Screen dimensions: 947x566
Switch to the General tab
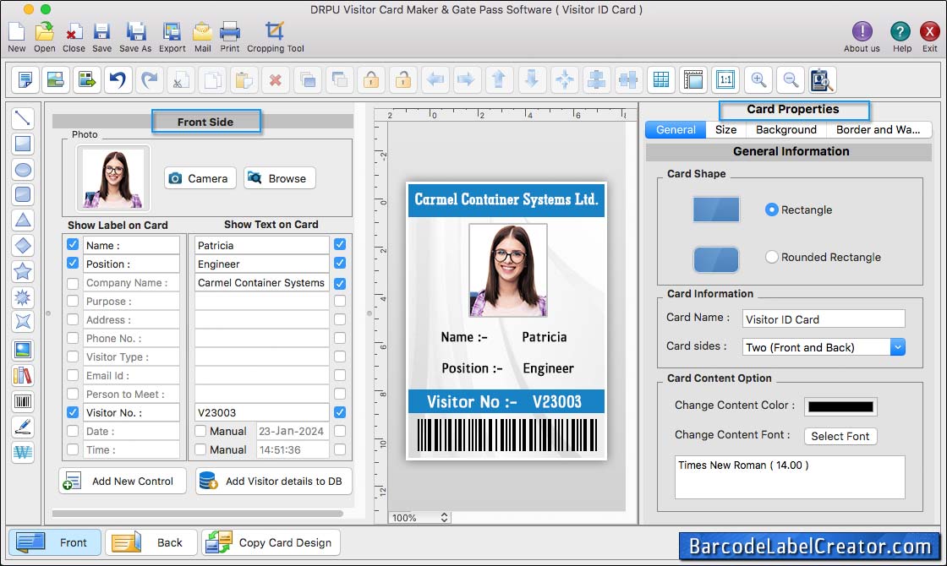[x=676, y=130]
